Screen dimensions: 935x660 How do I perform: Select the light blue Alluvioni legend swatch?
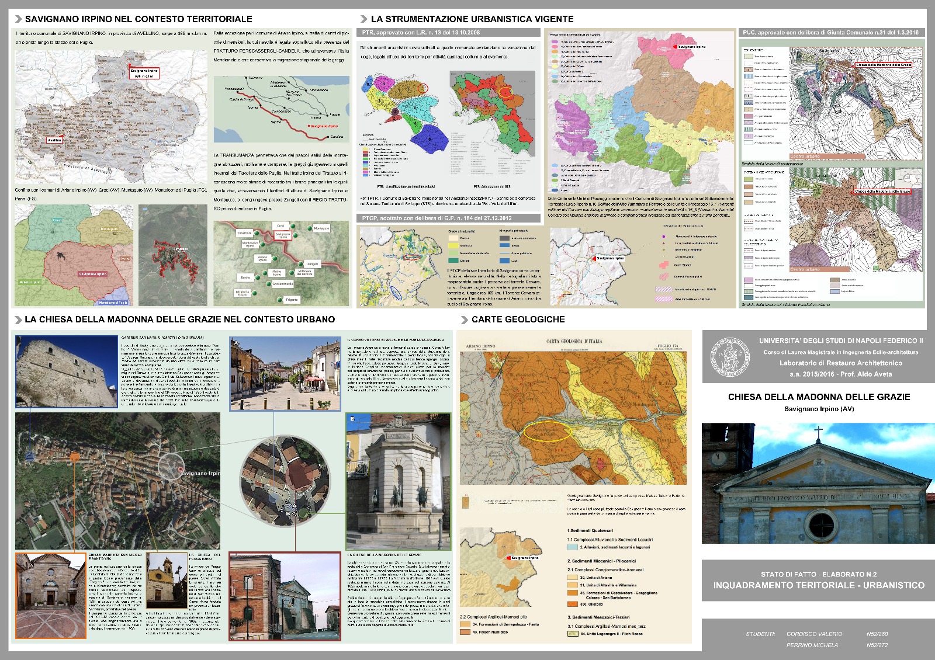point(572,547)
